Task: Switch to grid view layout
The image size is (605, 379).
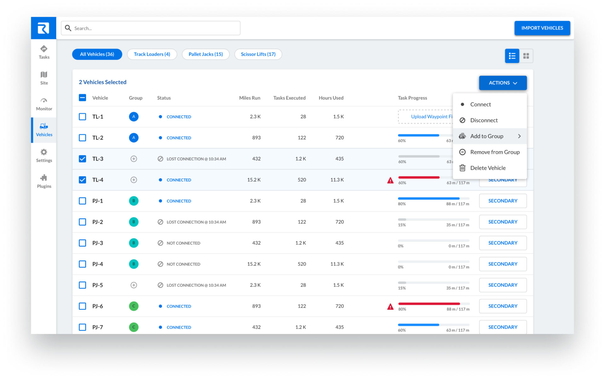Action: [x=526, y=56]
